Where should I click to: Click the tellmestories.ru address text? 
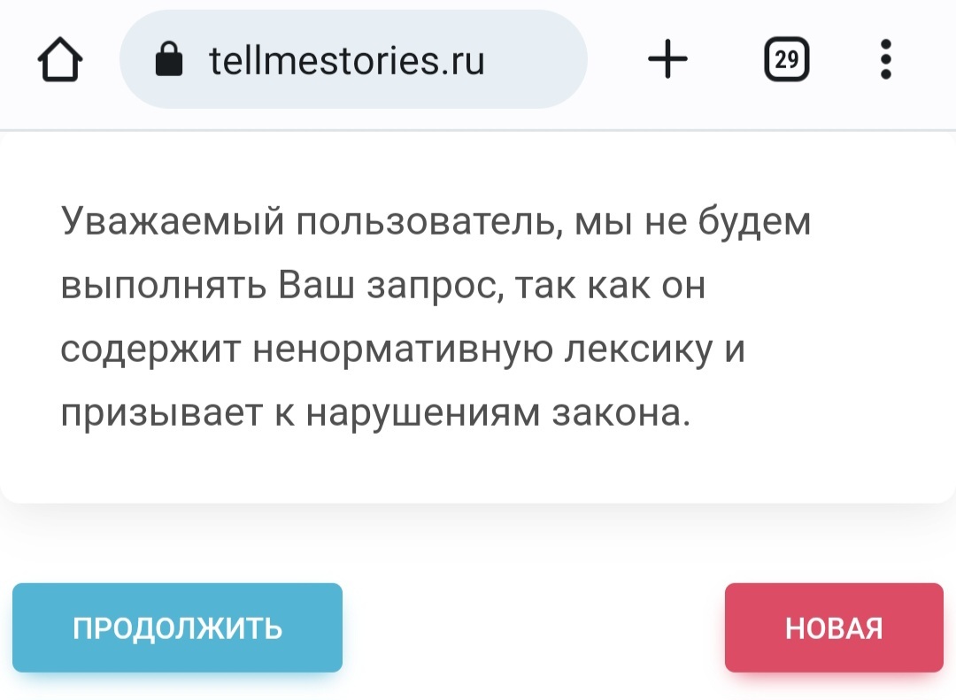(346, 60)
